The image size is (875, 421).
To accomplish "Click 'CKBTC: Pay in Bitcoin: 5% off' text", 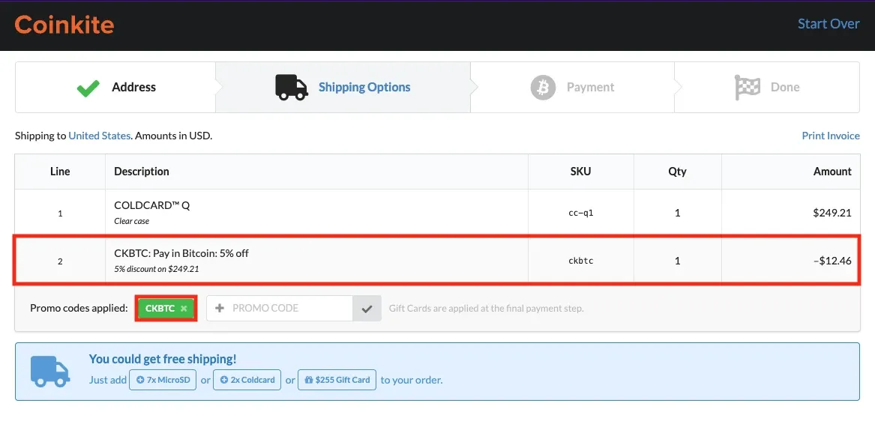I will pos(181,253).
